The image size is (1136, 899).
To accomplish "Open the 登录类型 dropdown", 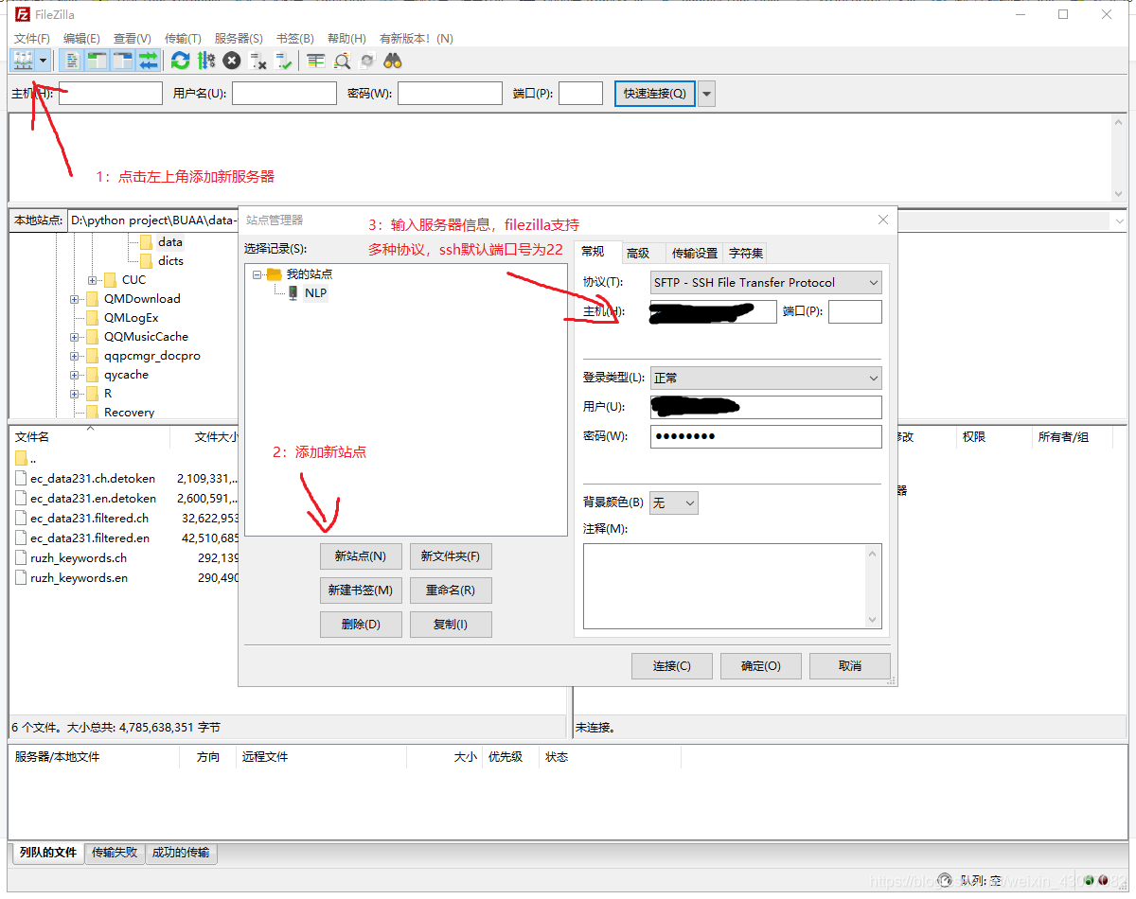I will coord(766,378).
